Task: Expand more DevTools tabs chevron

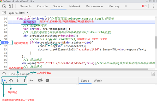Action: click(x=125, y=6)
